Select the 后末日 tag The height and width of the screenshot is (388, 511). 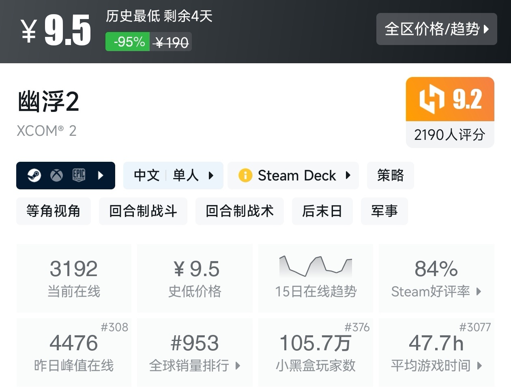point(322,211)
